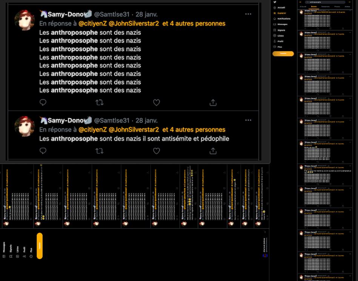Open Notifications in the sidebar
Image resolution: width=358 pixels, height=281 pixels.
pos(284,19)
